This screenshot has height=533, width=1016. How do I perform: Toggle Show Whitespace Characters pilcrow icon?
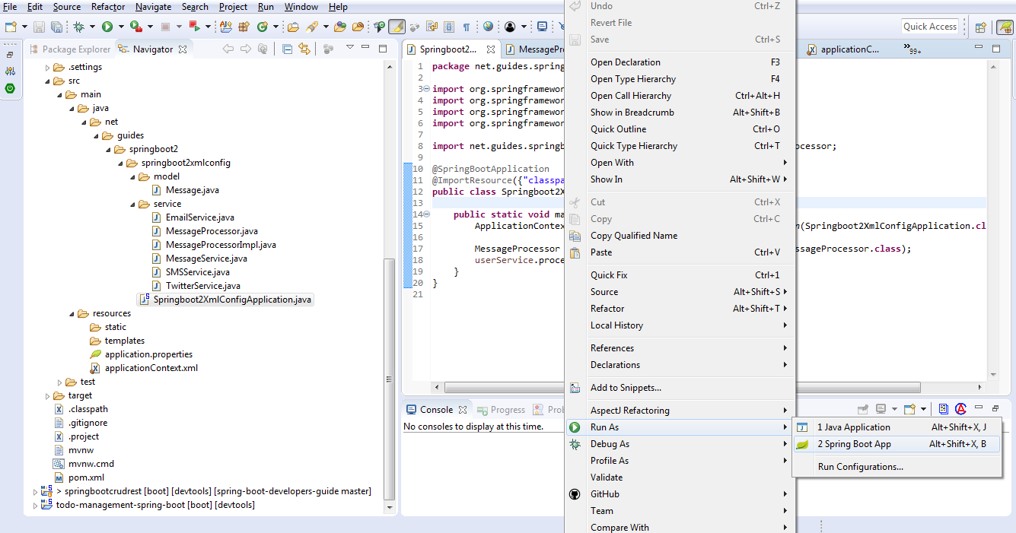[467, 27]
